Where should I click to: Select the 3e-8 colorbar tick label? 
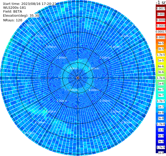click(x=161, y=118)
